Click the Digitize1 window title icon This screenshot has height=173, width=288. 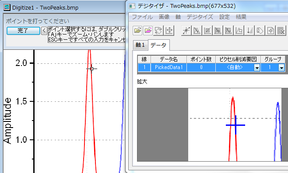pyautogui.click(x=7, y=7)
